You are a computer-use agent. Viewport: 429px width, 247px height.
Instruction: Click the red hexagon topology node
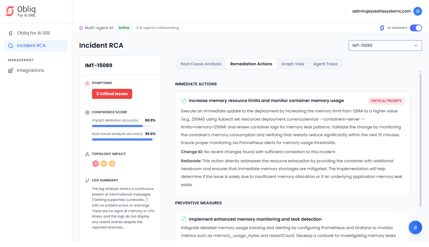tap(95, 164)
